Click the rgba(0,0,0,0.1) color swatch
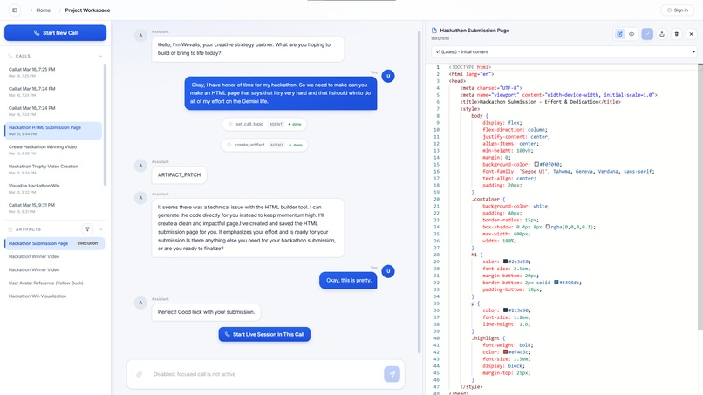Viewport: 703px width, 395px height. 548,227
